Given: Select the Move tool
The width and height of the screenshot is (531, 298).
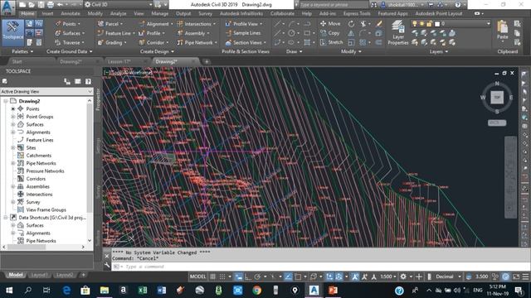Looking at the screenshot, I should pos(330,24).
